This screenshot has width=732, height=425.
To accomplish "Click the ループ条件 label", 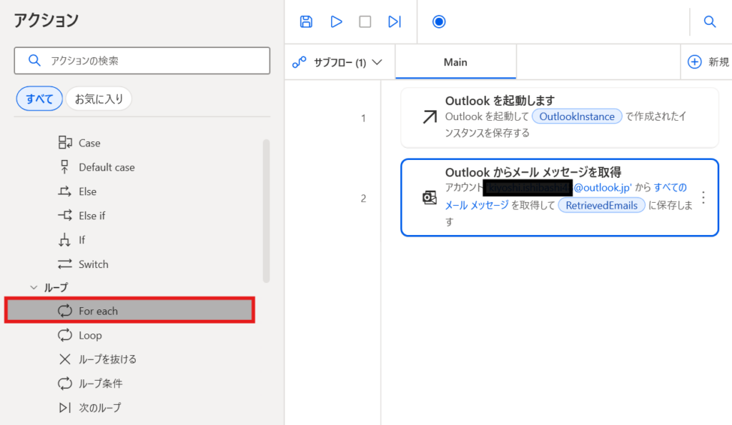I will pyautogui.click(x=100, y=384).
